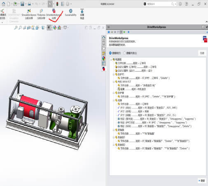Collapse the 联轴器 node in rules tree

(114, 130)
